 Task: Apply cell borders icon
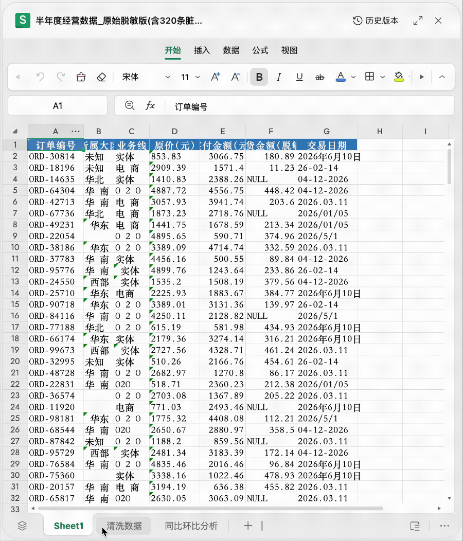click(x=369, y=77)
